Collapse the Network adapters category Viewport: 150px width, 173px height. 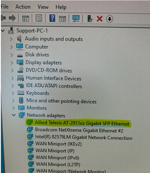pos(14,115)
